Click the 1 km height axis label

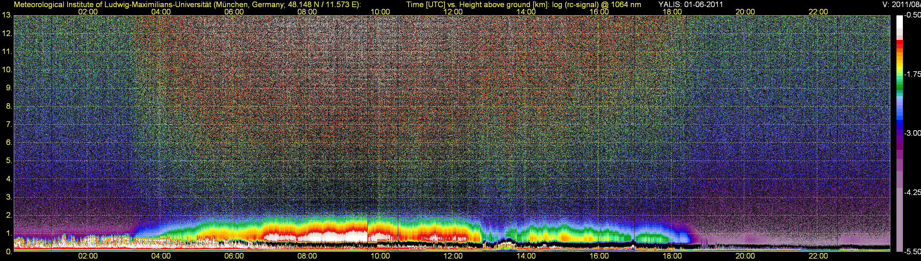point(9,233)
